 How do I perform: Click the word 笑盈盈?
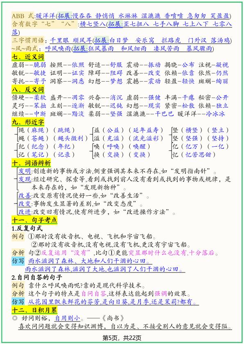[x=220, y=16]
